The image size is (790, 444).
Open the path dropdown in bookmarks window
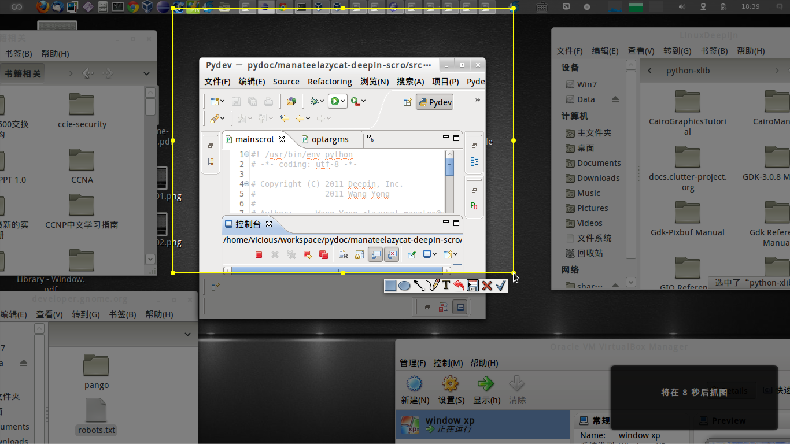tap(146, 73)
